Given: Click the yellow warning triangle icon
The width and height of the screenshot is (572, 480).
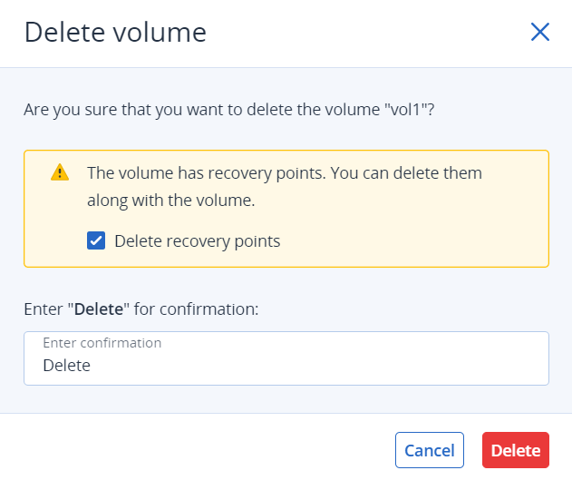Looking at the screenshot, I should [x=60, y=172].
